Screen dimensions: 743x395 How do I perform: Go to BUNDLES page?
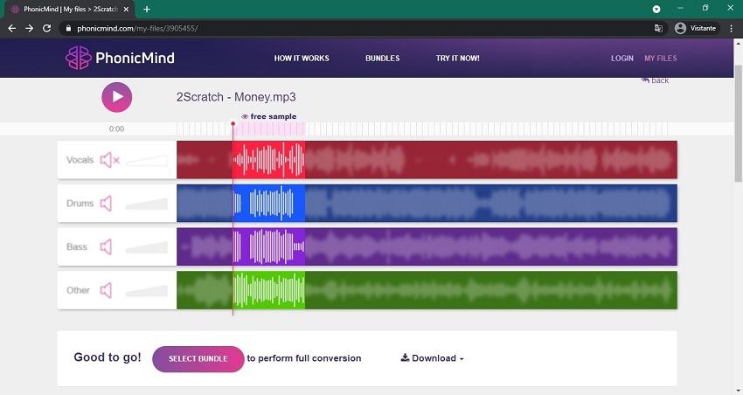coord(382,59)
